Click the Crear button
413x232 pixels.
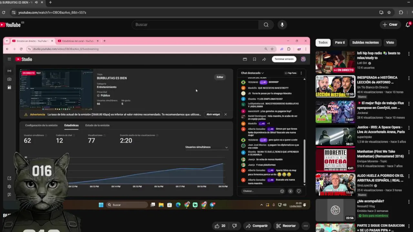coord(390,24)
